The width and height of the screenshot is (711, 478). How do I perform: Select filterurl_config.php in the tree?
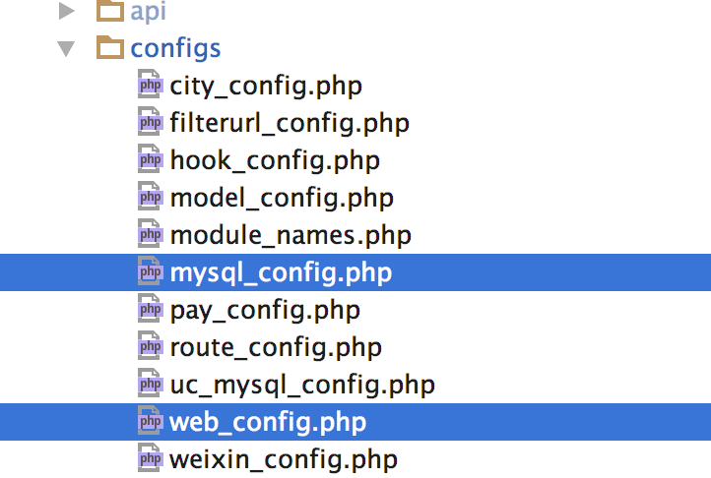pyautogui.click(x=290, y=123)
